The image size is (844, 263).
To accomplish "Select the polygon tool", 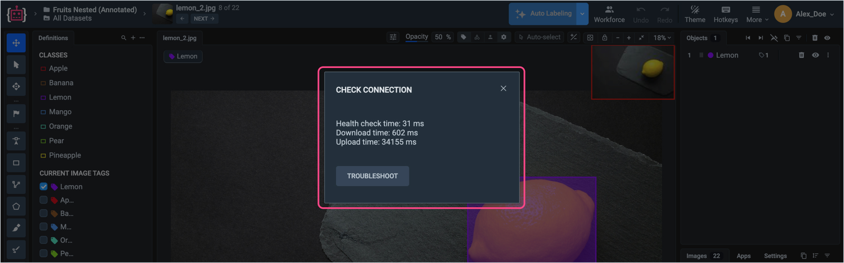I will click(16, 207).
